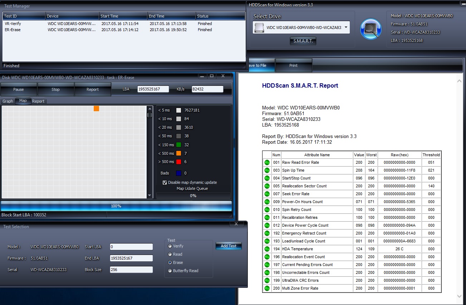Toggle Disable map dynamic update checkbox

(x=165, y=182)
